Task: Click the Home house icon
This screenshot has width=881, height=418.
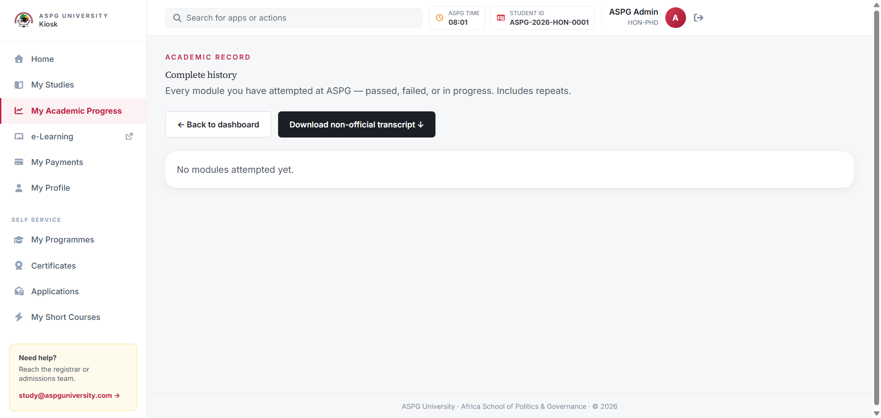Action: [x=19, y=59]
